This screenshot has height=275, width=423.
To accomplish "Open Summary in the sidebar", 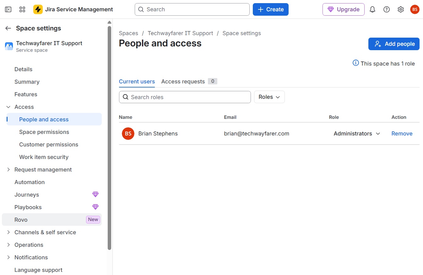I will point(27,82).
